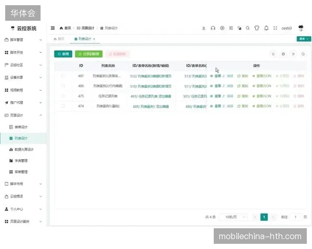This screenshot has width=312, height=249.
Task: Switch to the 首页 tab
Action: [x=59, y=39]
